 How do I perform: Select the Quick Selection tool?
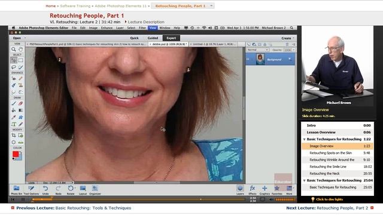point(21,67)
